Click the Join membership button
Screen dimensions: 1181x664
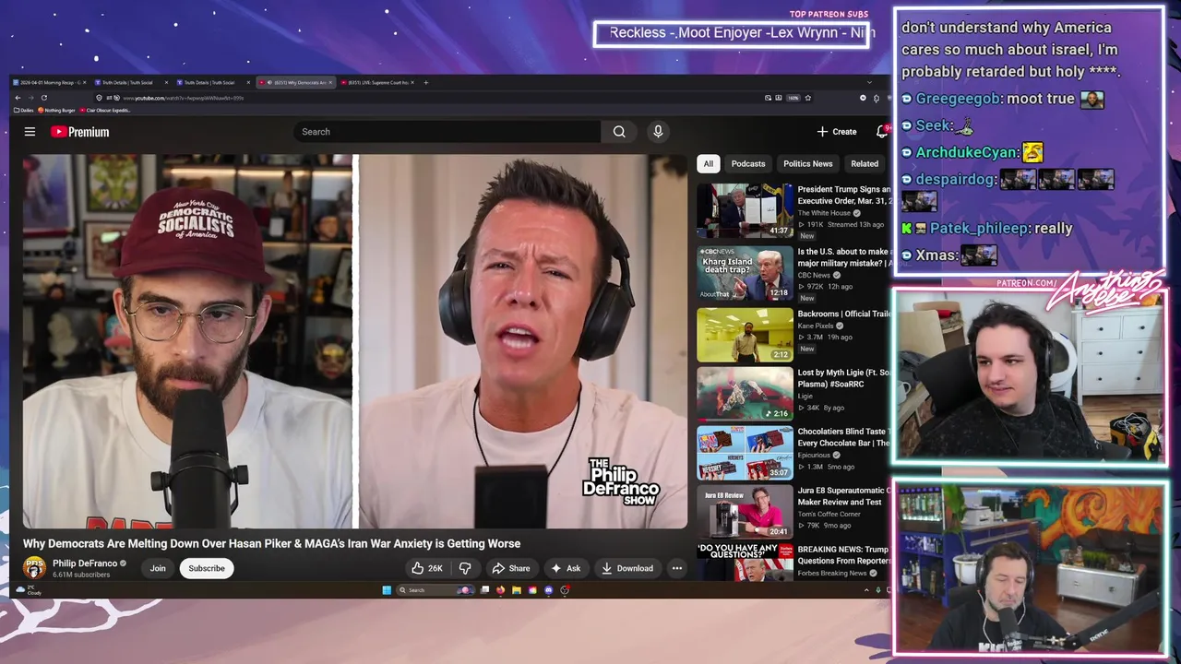pos(158,568)
